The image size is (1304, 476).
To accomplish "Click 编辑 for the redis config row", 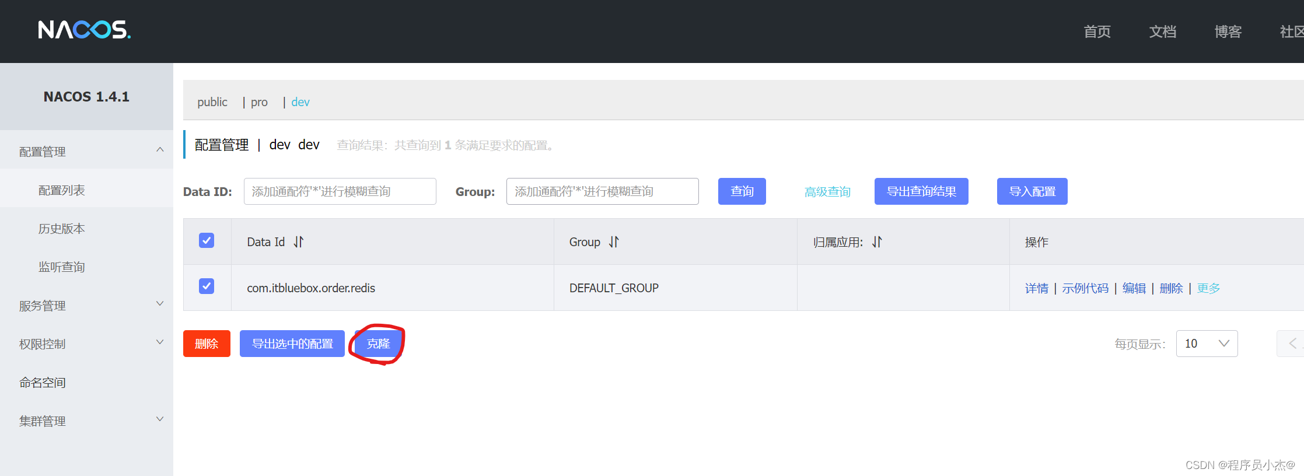I will (x=1134, y=288).
